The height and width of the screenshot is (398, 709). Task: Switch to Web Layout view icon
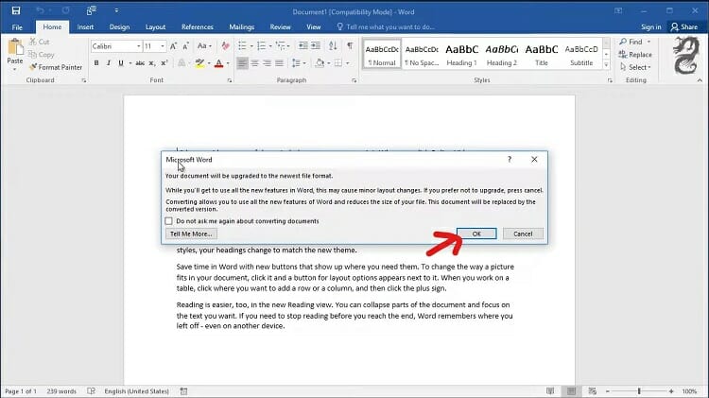pyautogui.click(x=592, y=391)
